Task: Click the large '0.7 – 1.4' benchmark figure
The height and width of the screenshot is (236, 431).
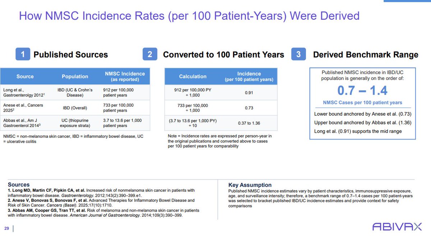Action: (x=362, y=90)
